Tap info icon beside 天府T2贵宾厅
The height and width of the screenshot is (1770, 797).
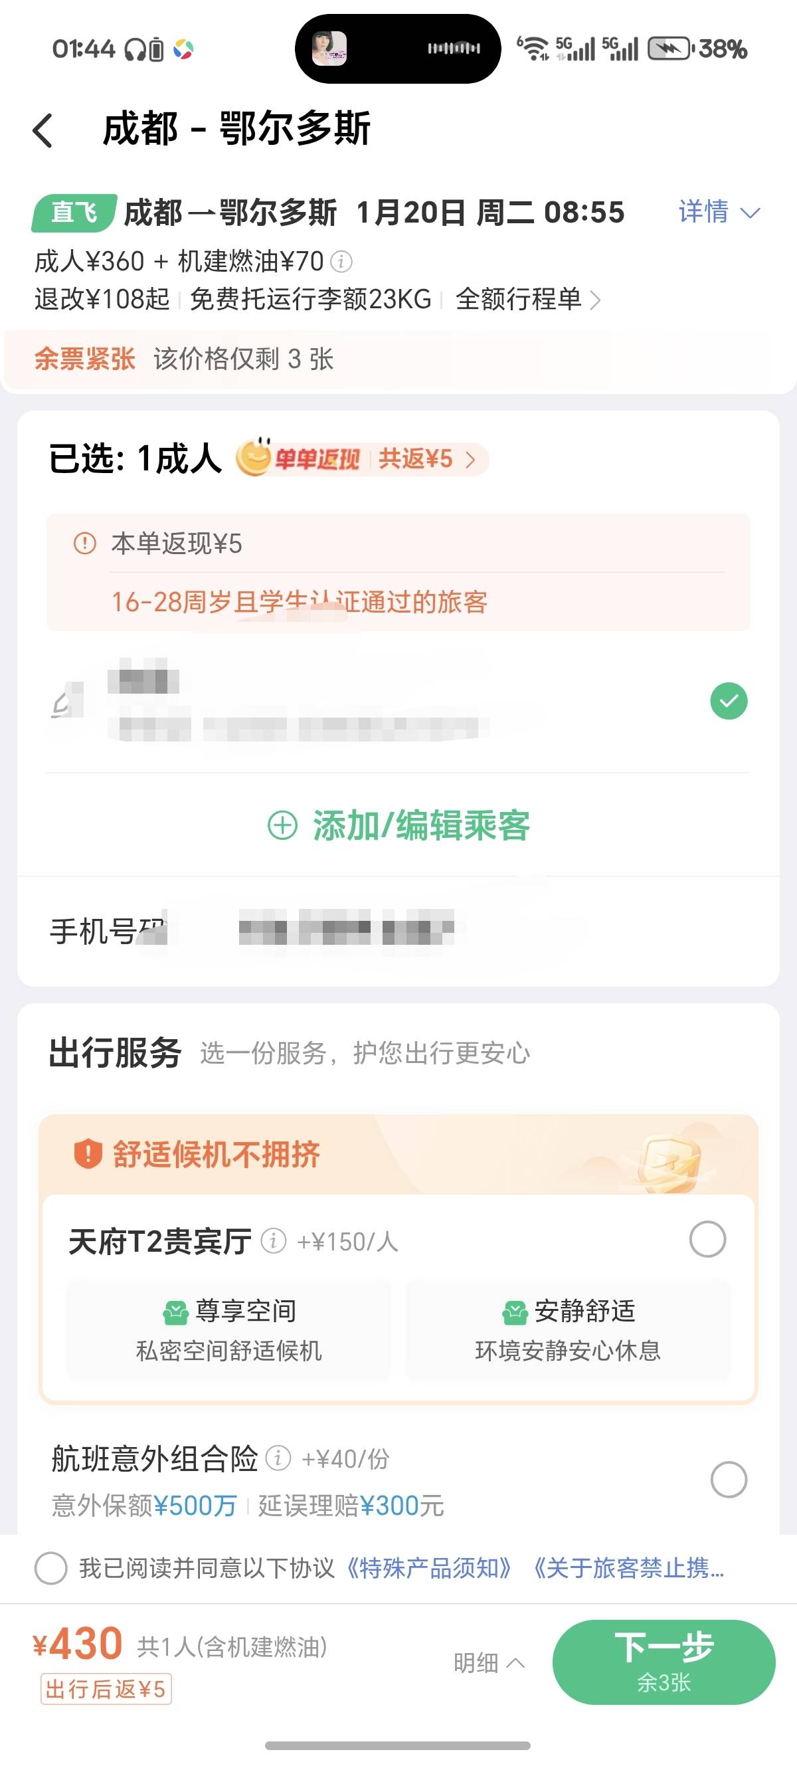[x=274, y=1241]
